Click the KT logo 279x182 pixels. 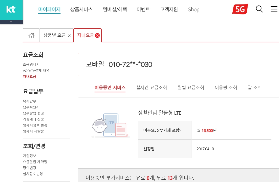click(x=11, y=9)
